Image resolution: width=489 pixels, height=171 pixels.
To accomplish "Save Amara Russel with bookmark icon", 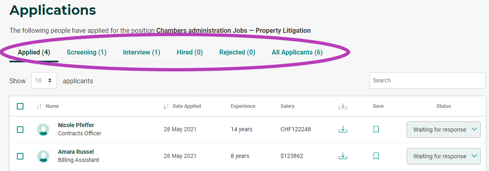I will (376, 156).
